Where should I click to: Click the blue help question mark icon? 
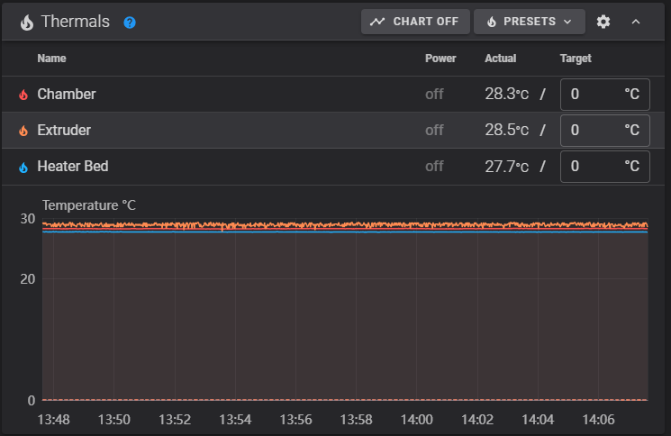coord(130,22)
